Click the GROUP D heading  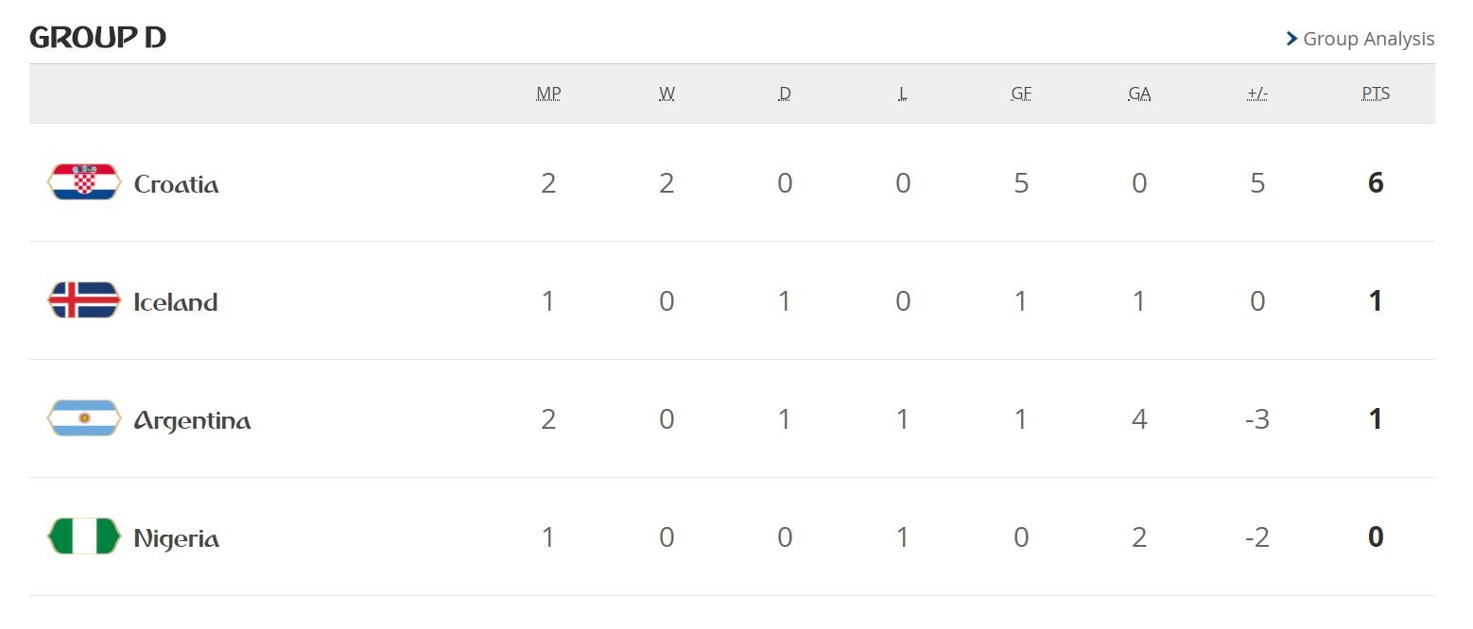[98, 38]
